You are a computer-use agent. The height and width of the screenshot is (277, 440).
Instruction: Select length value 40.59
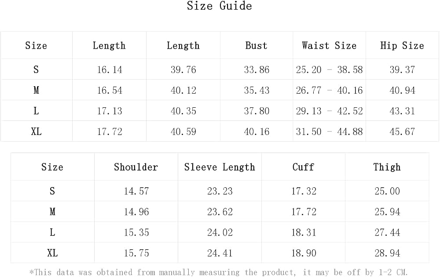coord(183,131)
